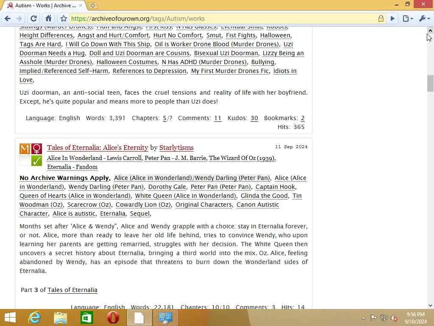Open I Will Go Down With This Ship tag
The image size is (434, 326).
coord(108,44)
